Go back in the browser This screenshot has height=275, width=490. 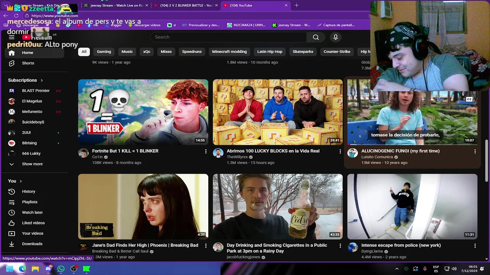pyautogui.click(x=5, y=16)
